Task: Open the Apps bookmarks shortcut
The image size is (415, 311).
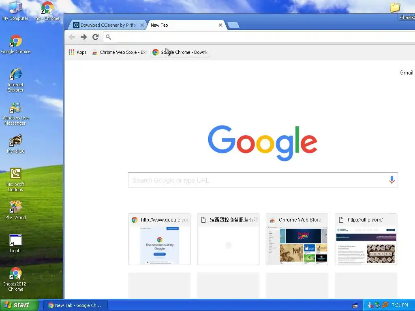Action: 77,52
